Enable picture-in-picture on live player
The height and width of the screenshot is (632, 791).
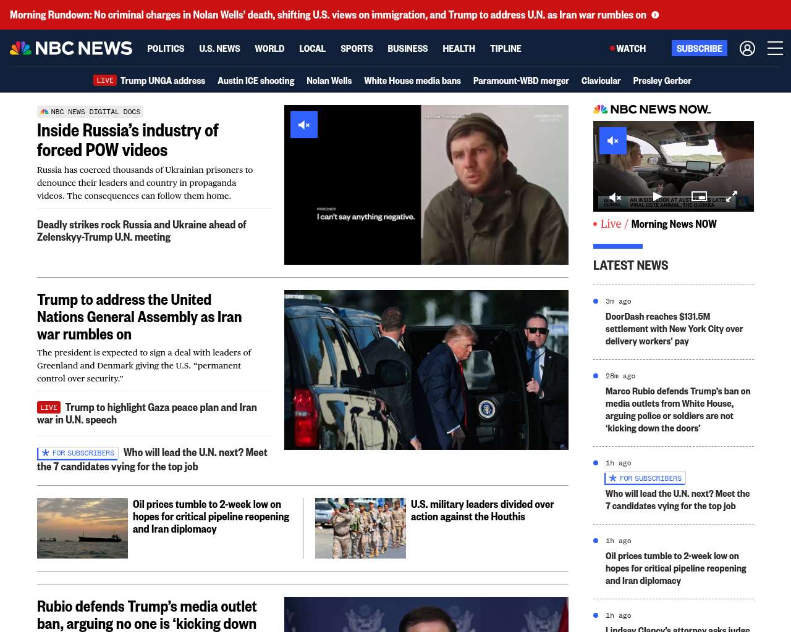pos(699,196)
